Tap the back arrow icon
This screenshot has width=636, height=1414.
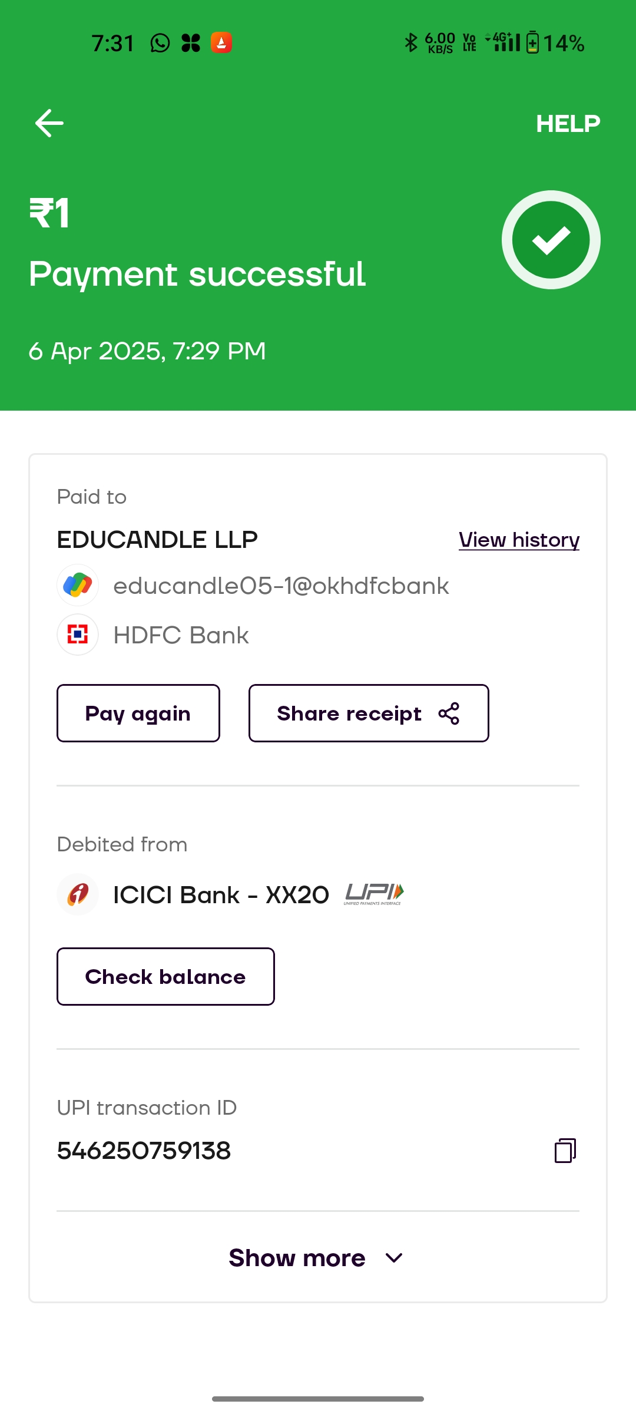(x=49, y=123)
